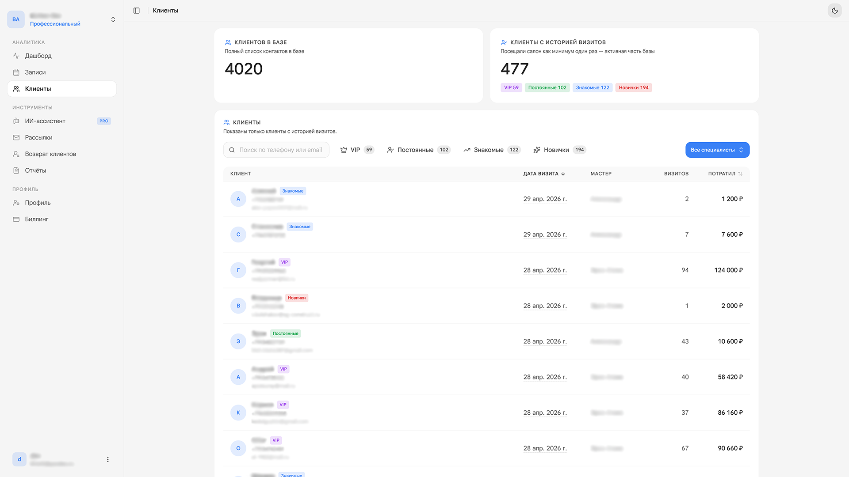Screen dimensions: 849x477
Task: Click the 10 600 ₽ amount
Action: tap(730, 341)
